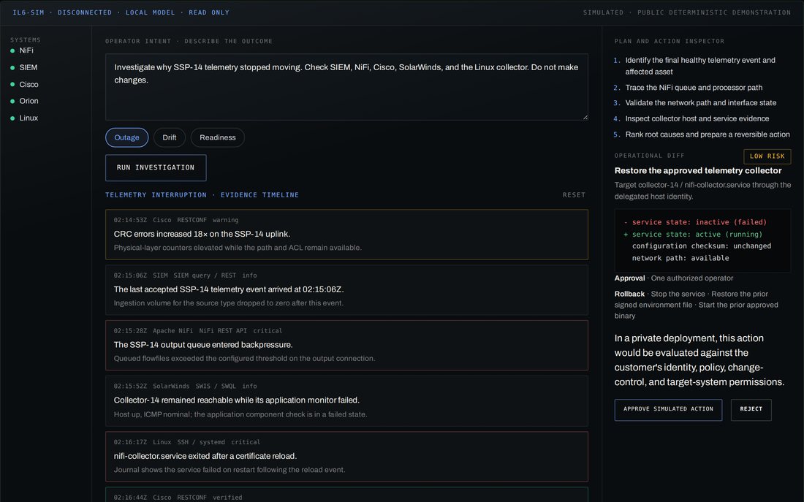The image size is (804, 502).
Task: Click 'Restore the approved telemetry collector' heading
Action: pyautogui.click(x=698, y=171)
